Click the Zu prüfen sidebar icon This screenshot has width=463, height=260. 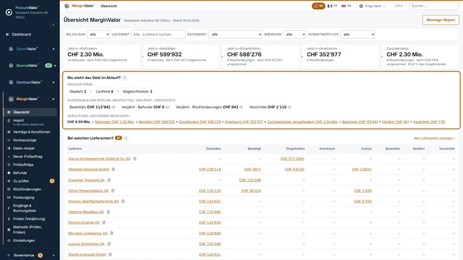pos(9,181)
